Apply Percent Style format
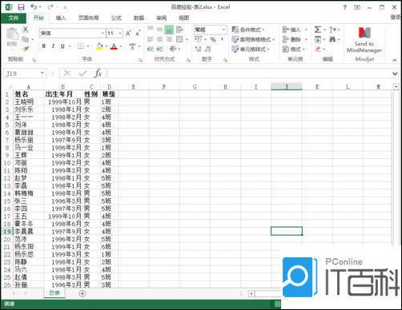This screenshot has width=402, height=310. pyautogui.click(x=213, y=40)
